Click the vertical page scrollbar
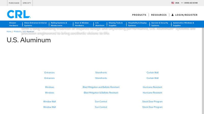204x114 pixels. (x=203, y=71)
